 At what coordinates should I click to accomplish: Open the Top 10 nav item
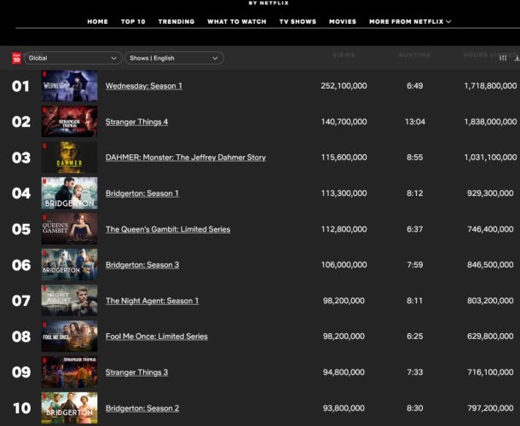[x=133, y=21]
